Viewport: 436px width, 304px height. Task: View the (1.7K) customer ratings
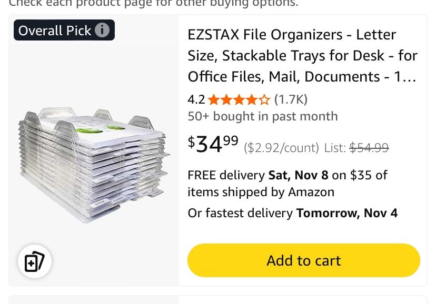291,99
